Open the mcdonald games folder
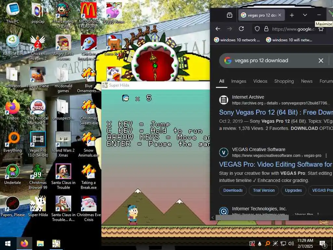333x250 pixels. pos(63,80)
